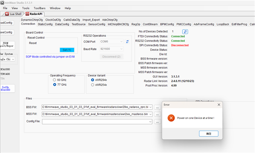Click the Radar Link Version value 2.4.6.11
The width and height of the screenshot is (255, 153).
[x=182, y=81]
